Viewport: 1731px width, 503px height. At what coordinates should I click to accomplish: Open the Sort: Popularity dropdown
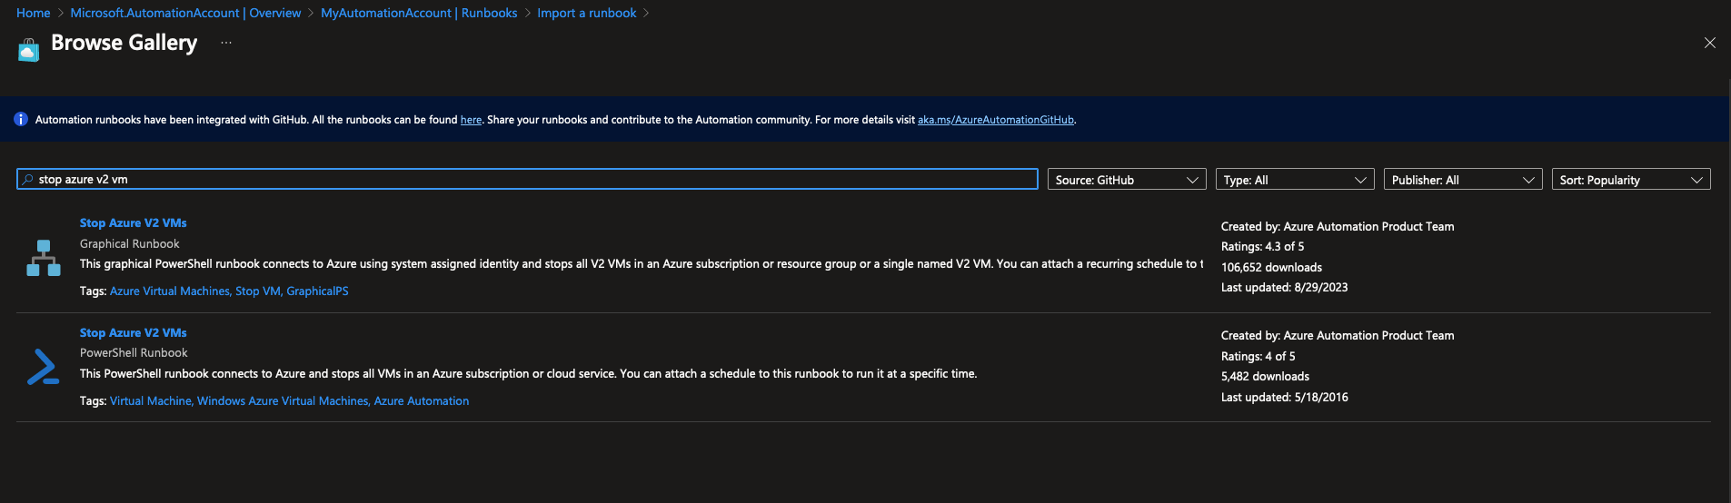(x=1631, y=179)
